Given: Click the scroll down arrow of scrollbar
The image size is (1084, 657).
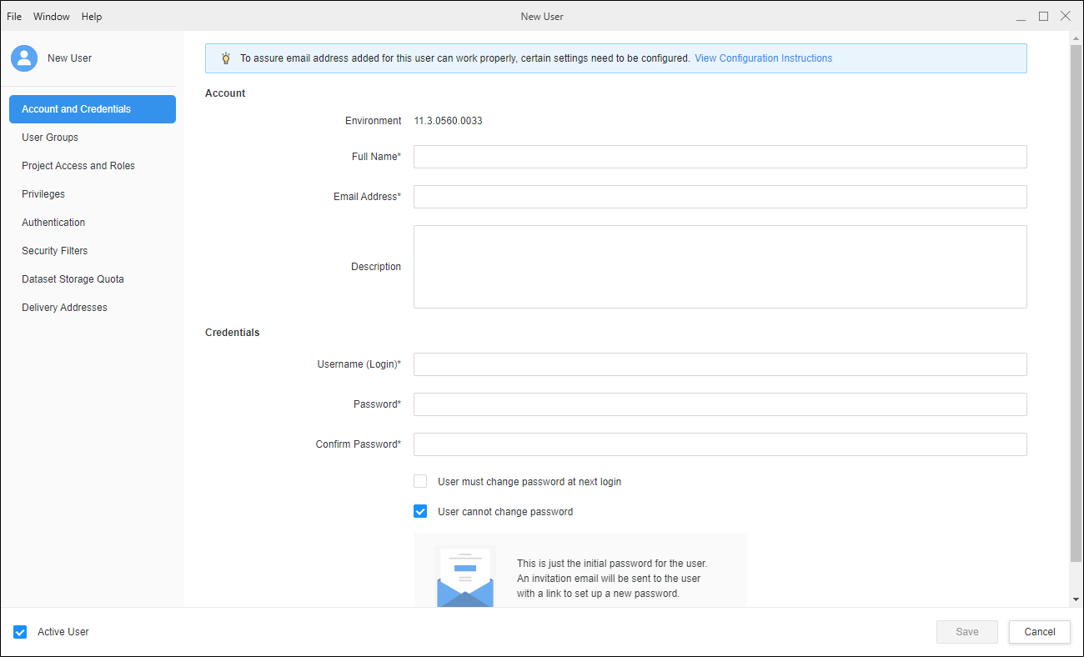Looking at the screenshot, I should pos(1076,599).
